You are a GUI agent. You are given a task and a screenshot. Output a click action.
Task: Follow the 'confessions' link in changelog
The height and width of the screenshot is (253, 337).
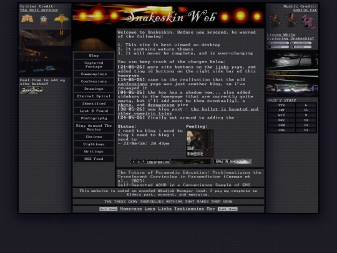pyautogui.click(x=132, y=84)
